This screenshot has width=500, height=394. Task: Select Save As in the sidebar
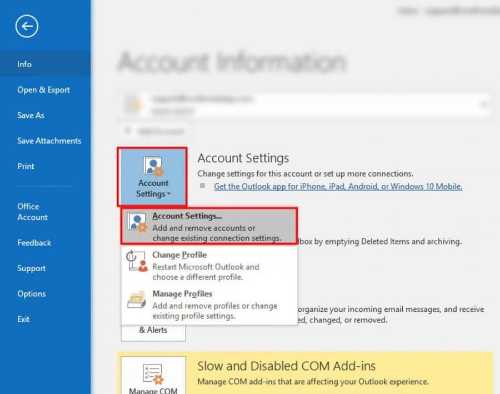[31, 116]
